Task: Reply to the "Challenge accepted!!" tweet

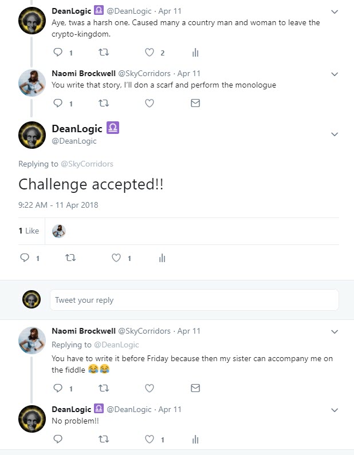Action: [25, 258]
